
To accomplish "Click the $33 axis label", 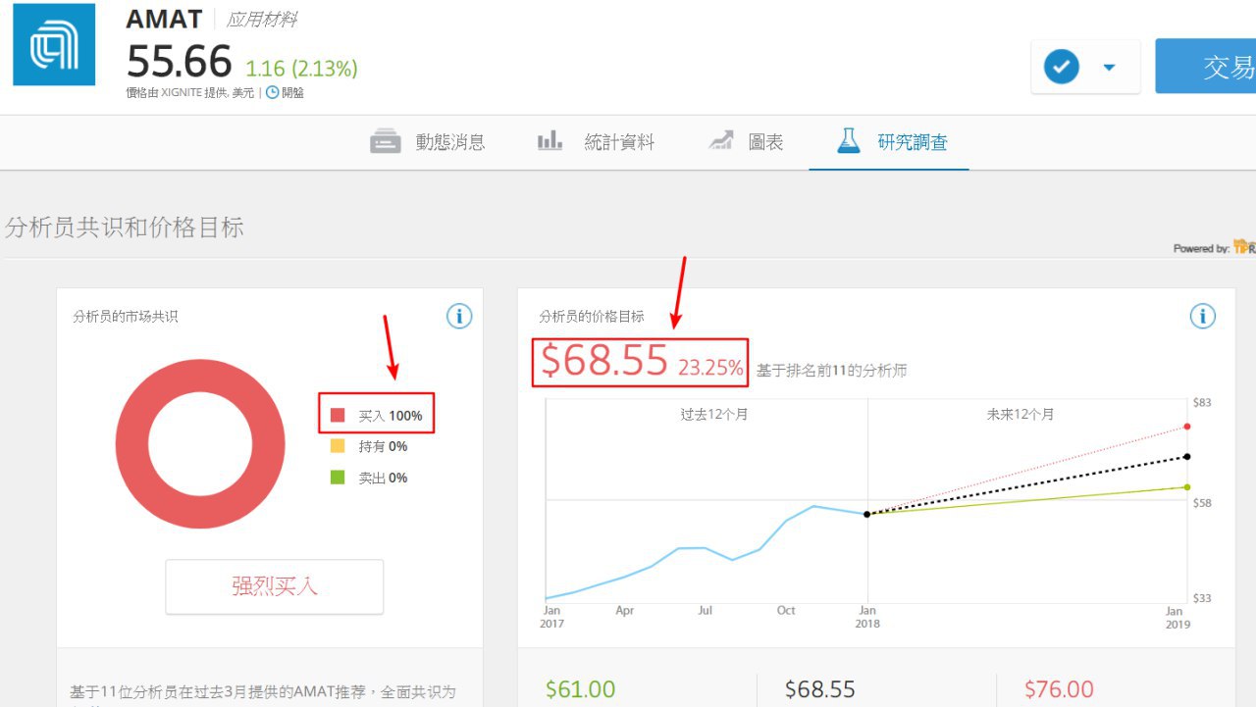I will click(1202, 598).
